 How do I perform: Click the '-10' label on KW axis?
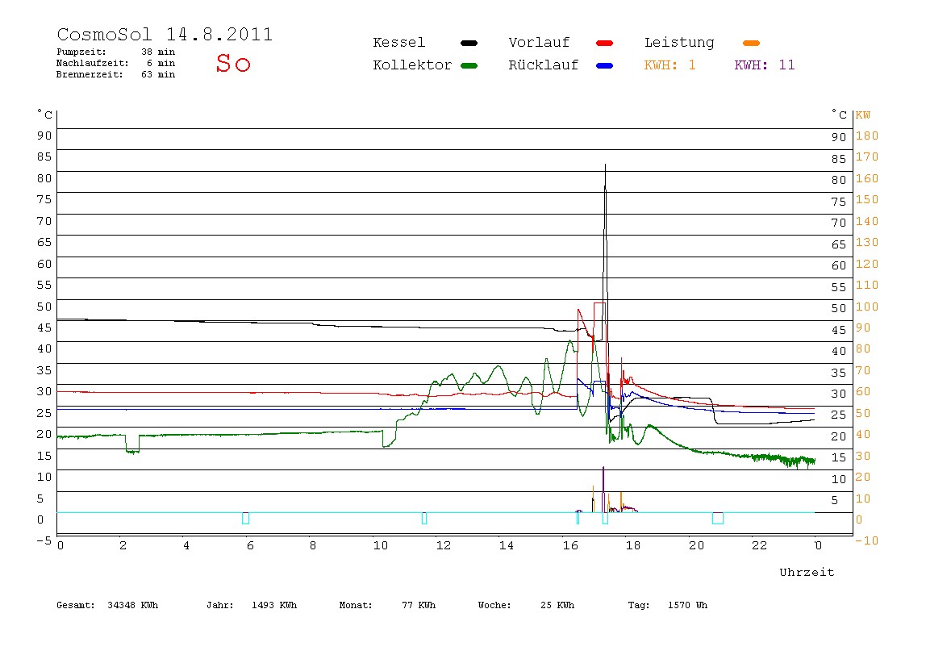pos(867,540)
